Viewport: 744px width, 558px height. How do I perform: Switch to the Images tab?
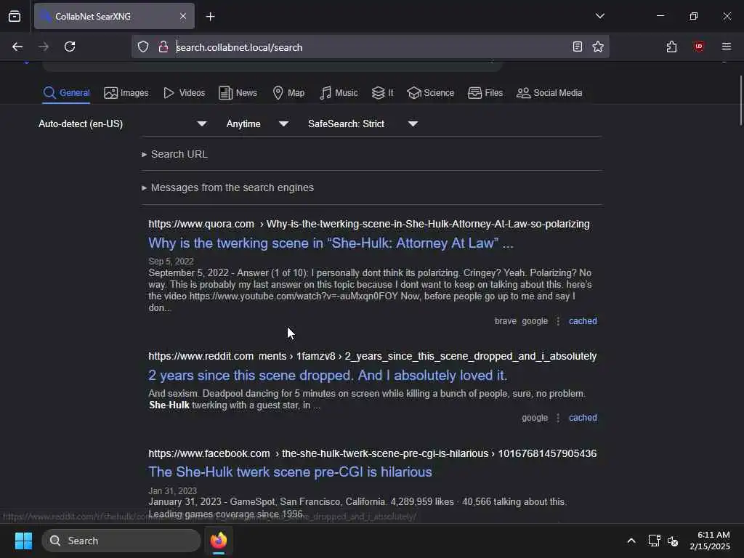(126, 92)
